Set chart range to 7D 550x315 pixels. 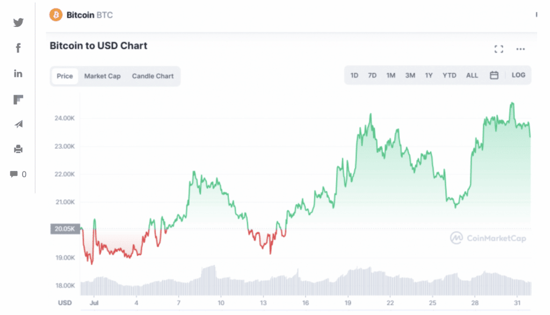click(372, 75)
